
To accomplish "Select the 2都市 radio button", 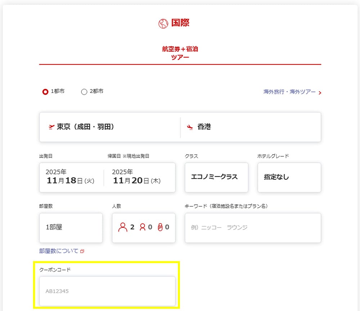I will pyautogui.click(x=84, y=92).
